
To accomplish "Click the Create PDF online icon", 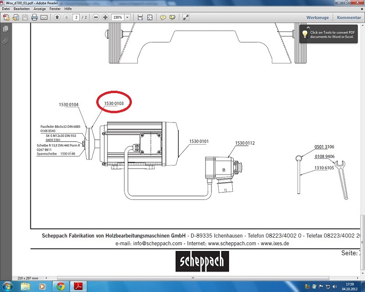I will pos(6,18).
